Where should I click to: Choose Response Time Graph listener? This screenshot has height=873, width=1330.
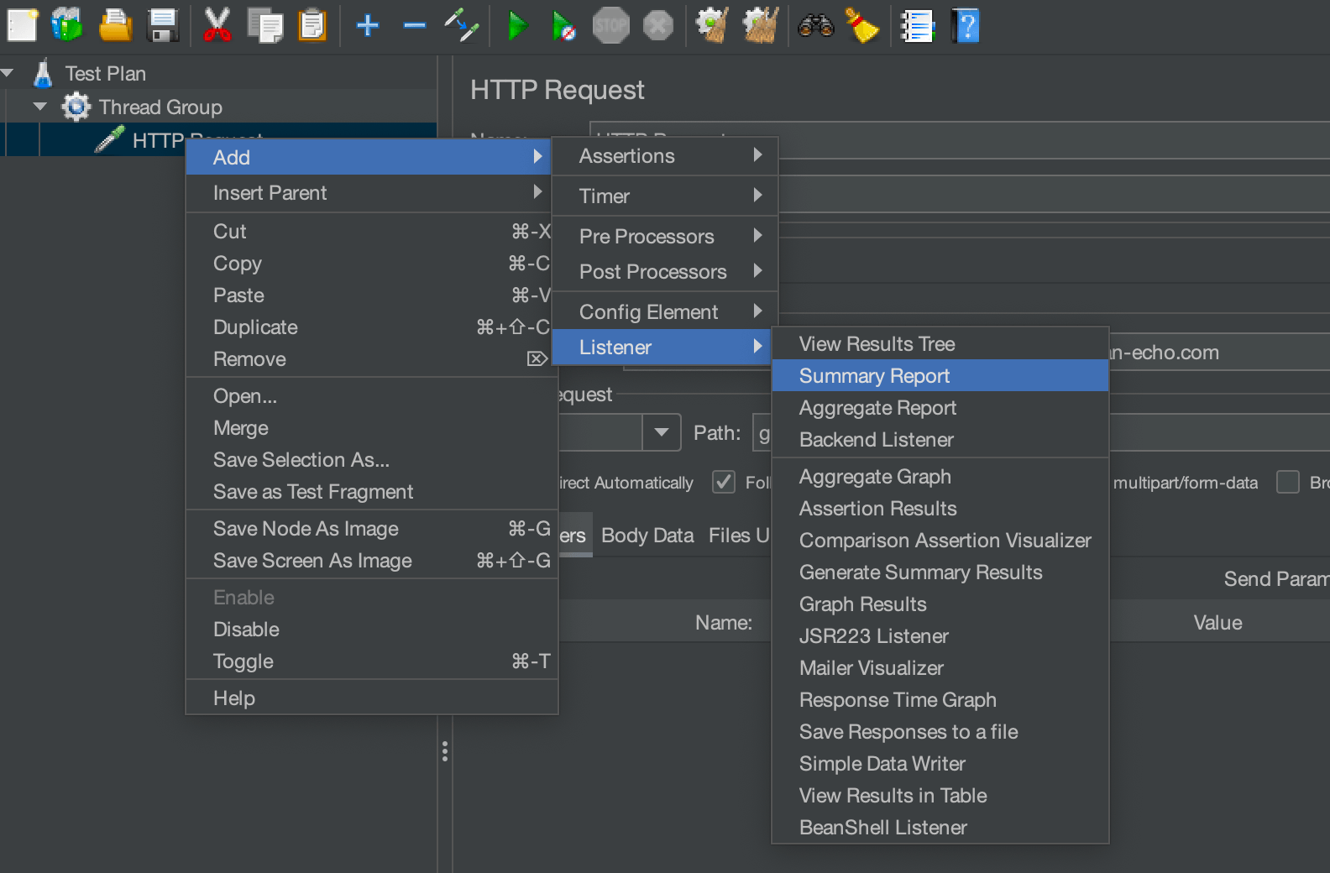(940, 700)
